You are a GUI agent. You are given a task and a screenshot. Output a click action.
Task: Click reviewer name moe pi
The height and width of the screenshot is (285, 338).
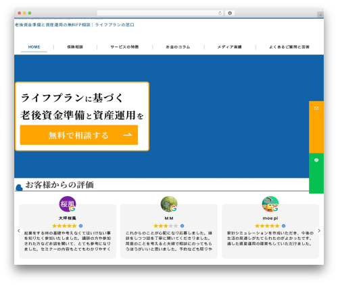coord(270,218)
